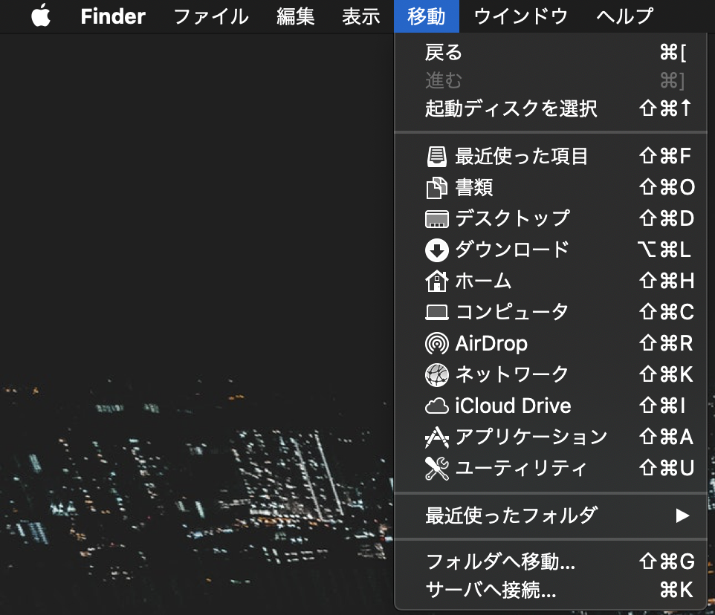
Task: Switch to the ファイル menu
Action: click(211, 16)
